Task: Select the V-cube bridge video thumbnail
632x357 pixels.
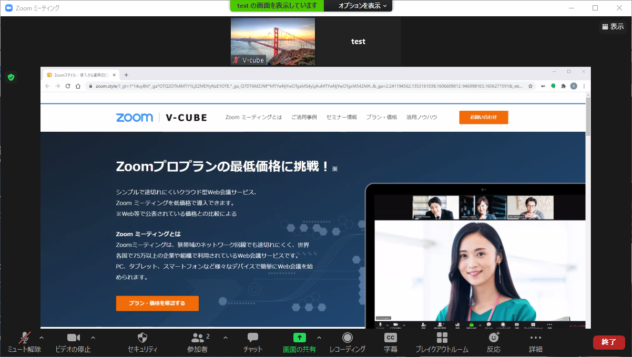Action: (x=273, y=41)
